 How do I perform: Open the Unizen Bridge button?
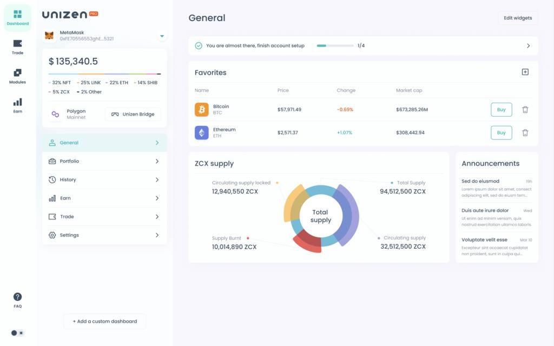click(x=133, y=114)
